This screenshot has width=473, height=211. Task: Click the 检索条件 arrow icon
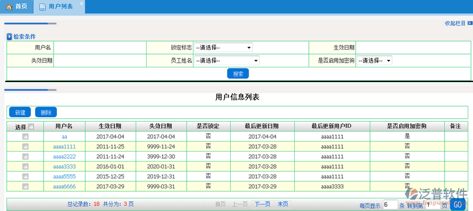point(9,37)
